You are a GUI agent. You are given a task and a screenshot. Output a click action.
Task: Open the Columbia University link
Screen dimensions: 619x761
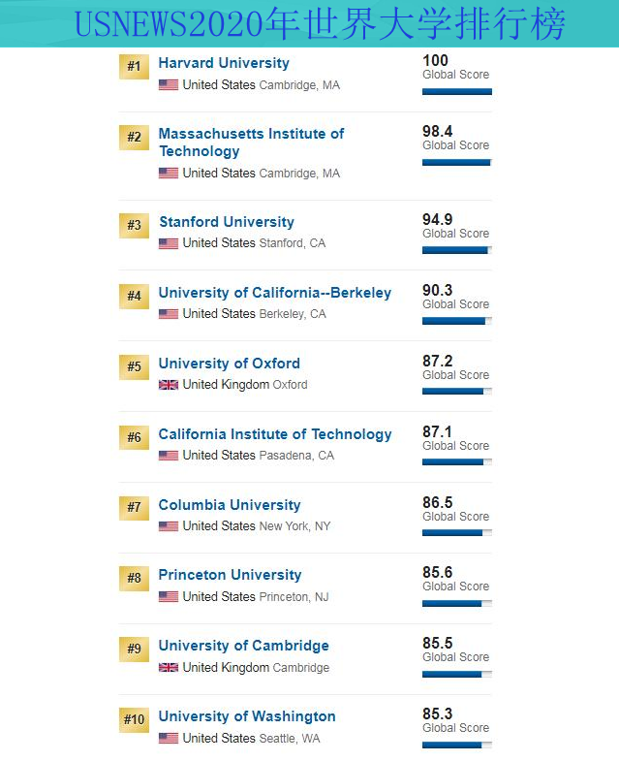pyautogui.click(x=230, y=505)
